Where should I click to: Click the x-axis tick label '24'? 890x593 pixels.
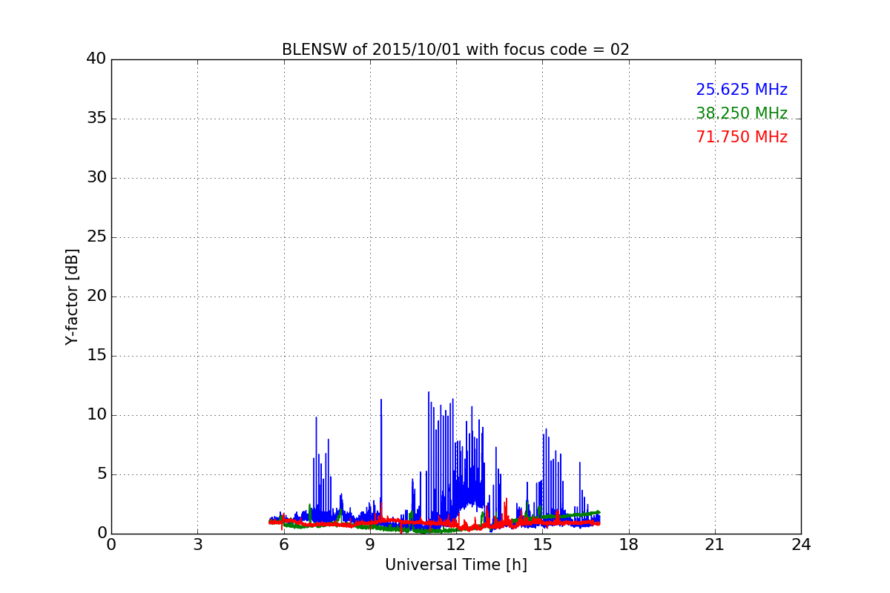pos(801,545)
